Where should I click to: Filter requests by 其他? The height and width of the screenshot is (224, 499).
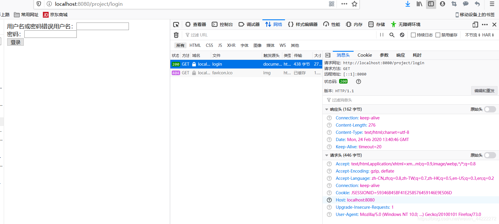point(295,45)
